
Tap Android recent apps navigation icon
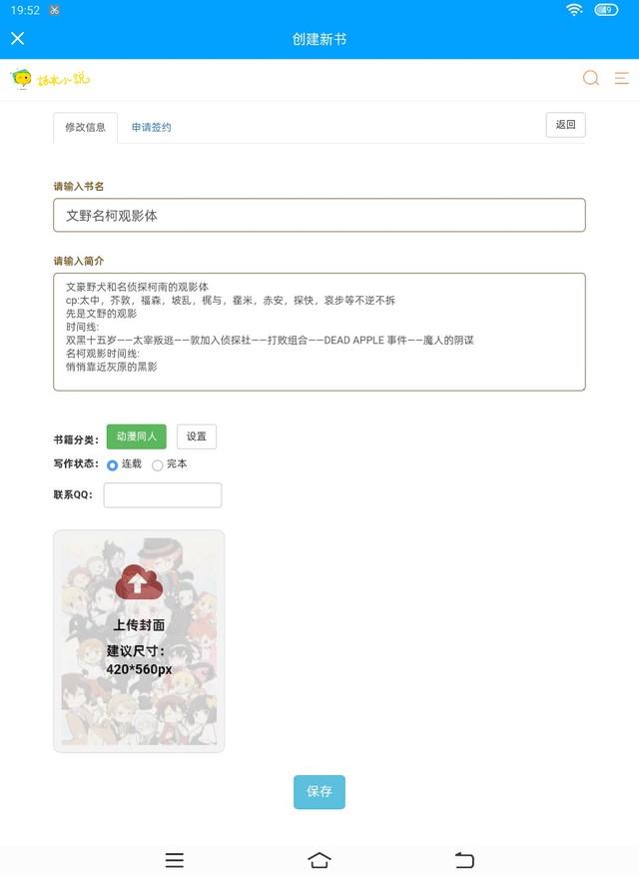[175, 860]
